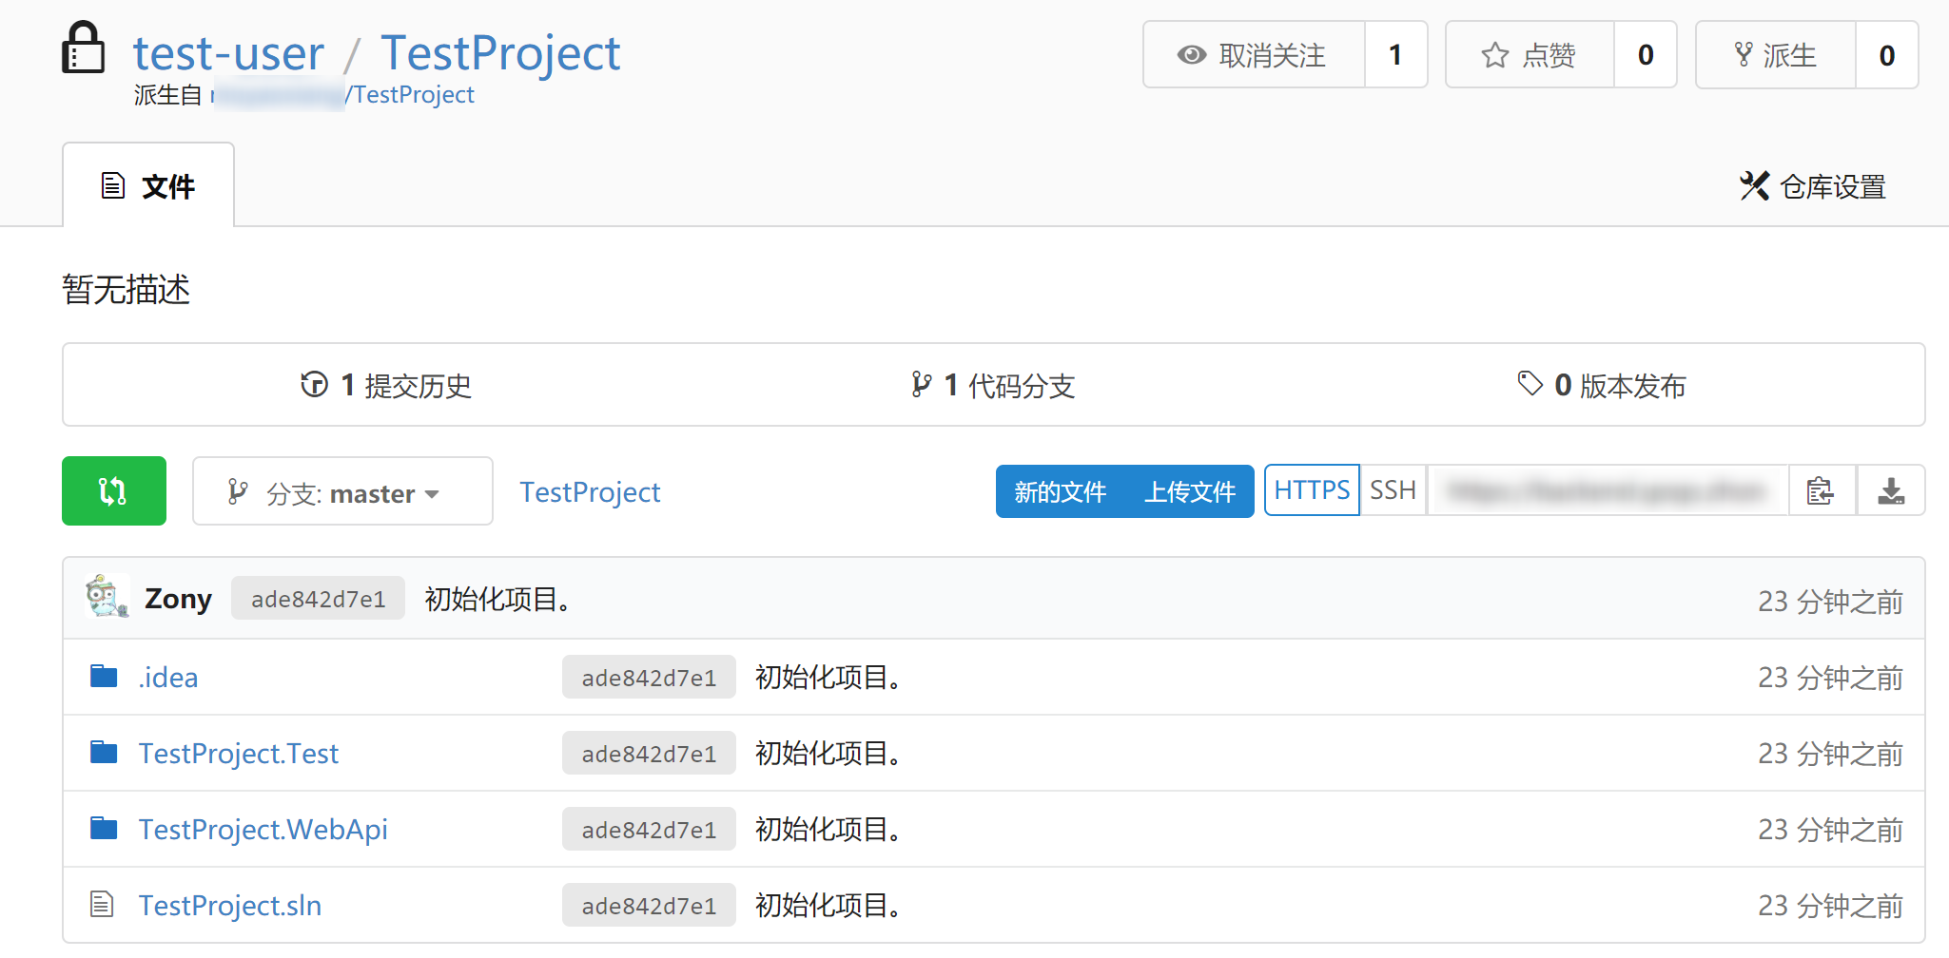Select SSH clone protocol
Viewport: 1949px width, 958px height.
[x=1394, y=490]
